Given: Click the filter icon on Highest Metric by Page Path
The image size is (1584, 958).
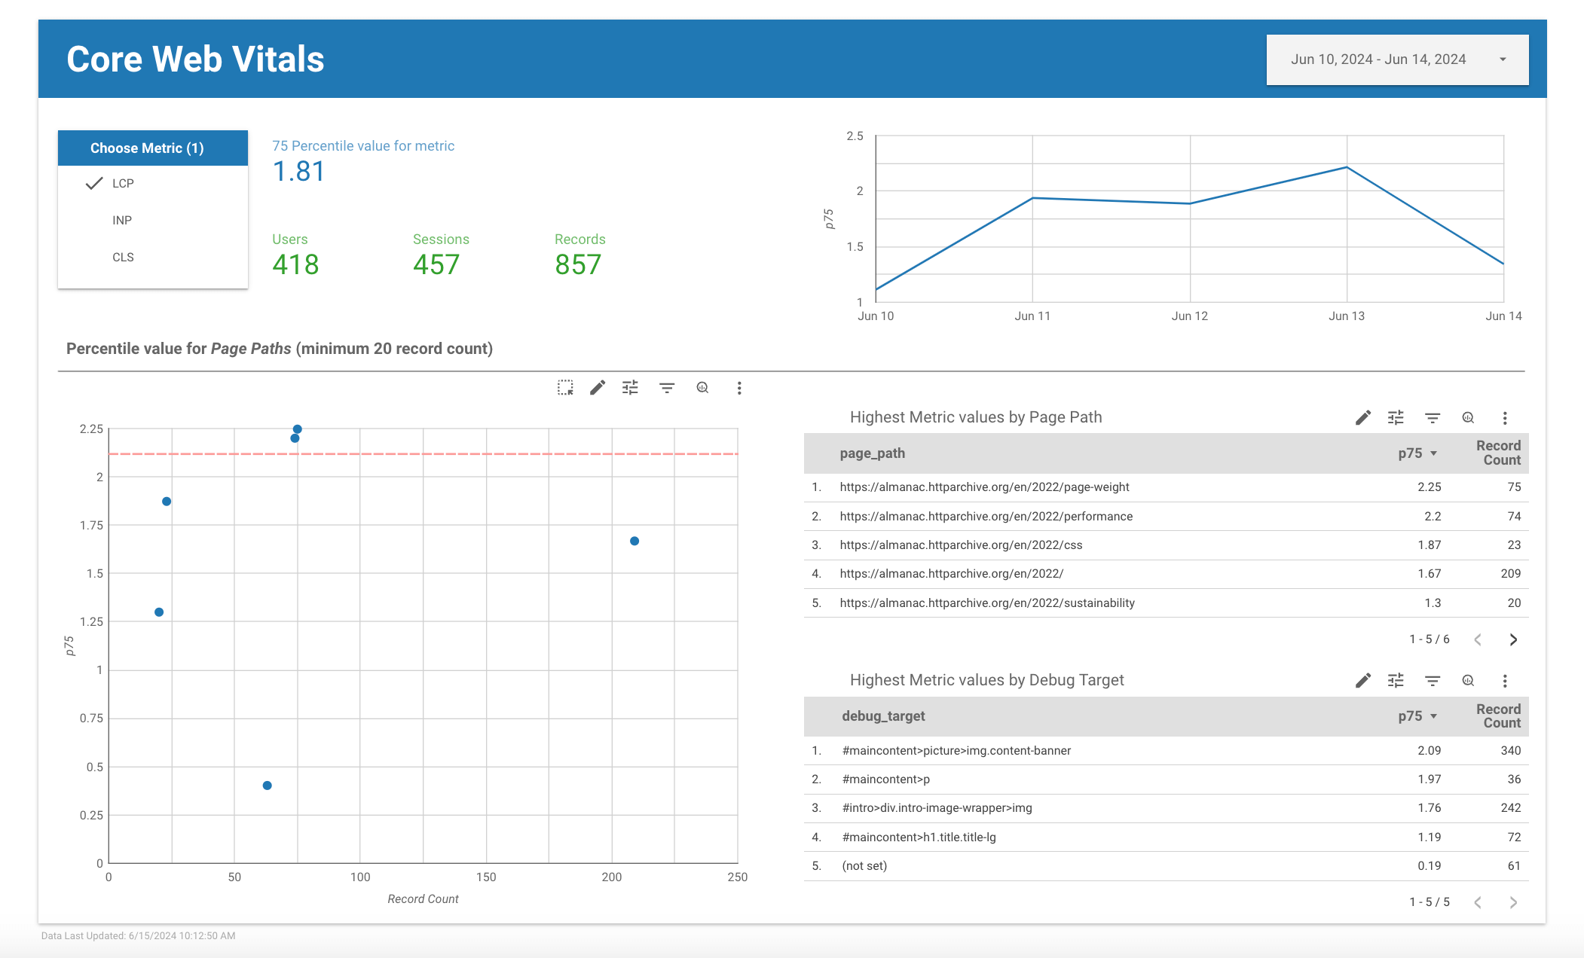Looking at the screenshot, I should pos(1433,417).
